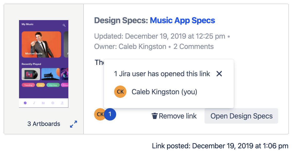Click the Michael Buble card in the thumbnail
294x154 pixels.
pyautogui.click(x=41, y=45)
